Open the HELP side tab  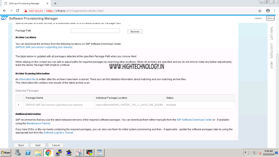(272, 65)
